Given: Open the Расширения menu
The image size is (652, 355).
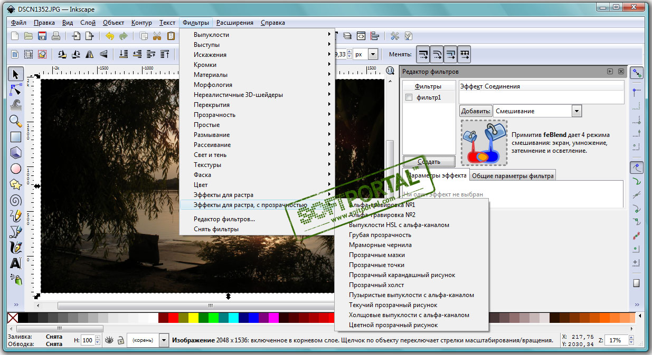Looking at the screenshot, I should click(x=235, y=23).
